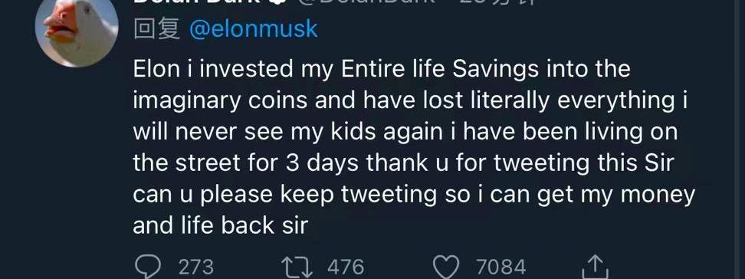Click the 回复 label before @elonmusk
Image resolution: width=745 pixels, height=279 pixels.
click(157, 29)
